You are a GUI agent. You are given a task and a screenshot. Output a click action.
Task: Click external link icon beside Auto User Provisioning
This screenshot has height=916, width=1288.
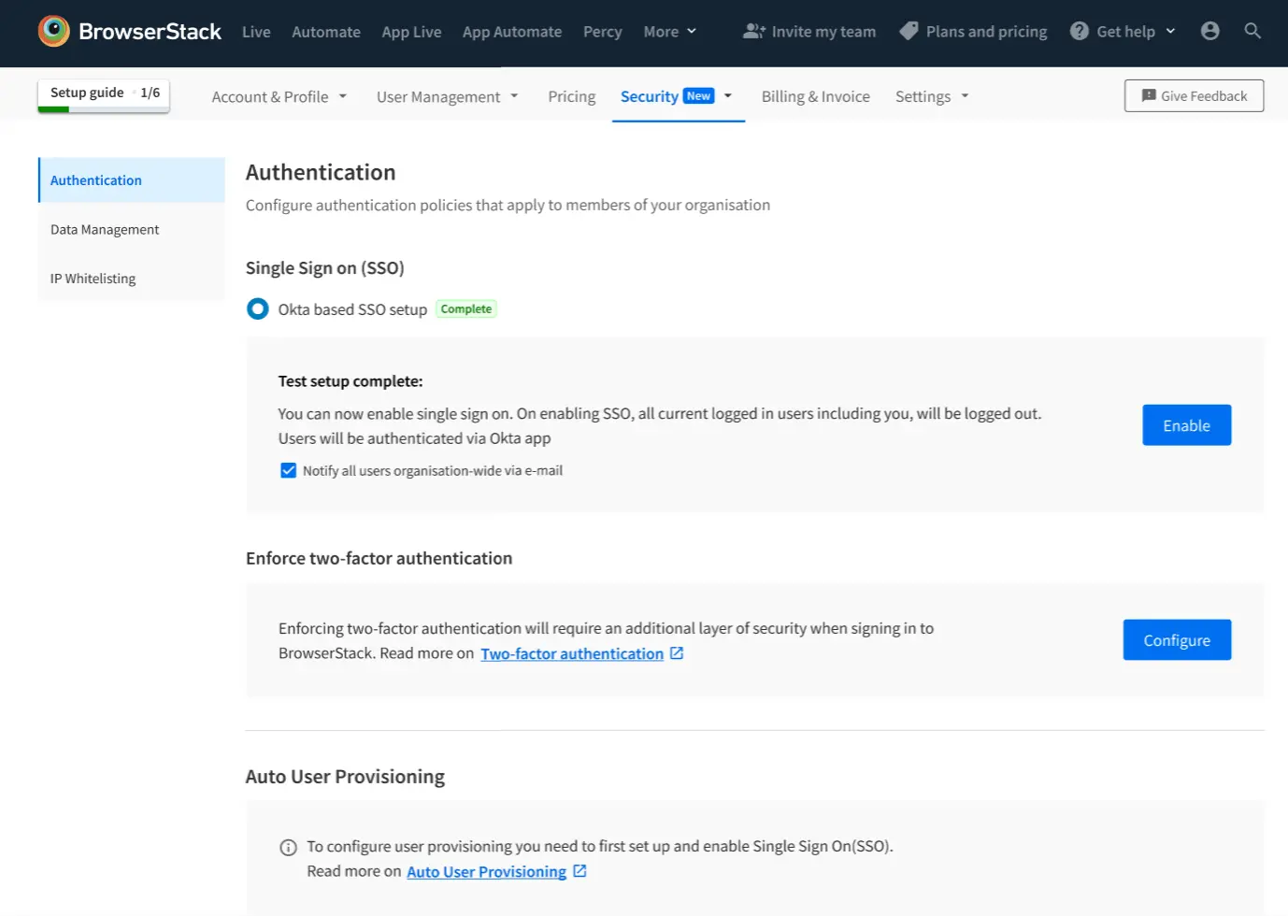pos(580,871)
